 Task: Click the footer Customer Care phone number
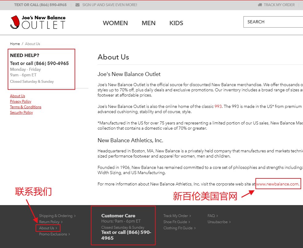coord(126,235)
